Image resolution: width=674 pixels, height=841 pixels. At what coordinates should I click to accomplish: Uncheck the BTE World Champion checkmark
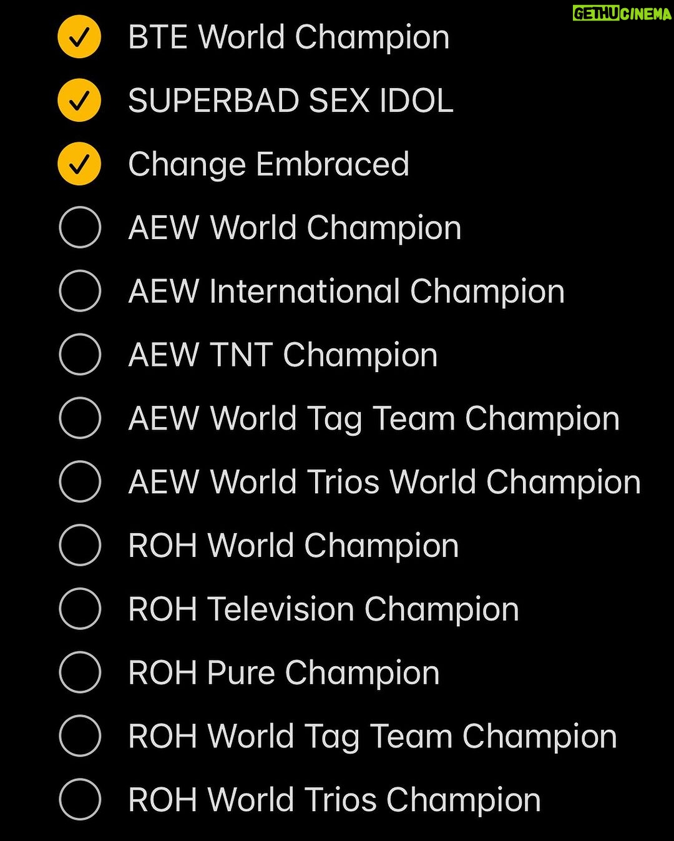[79, 37]
